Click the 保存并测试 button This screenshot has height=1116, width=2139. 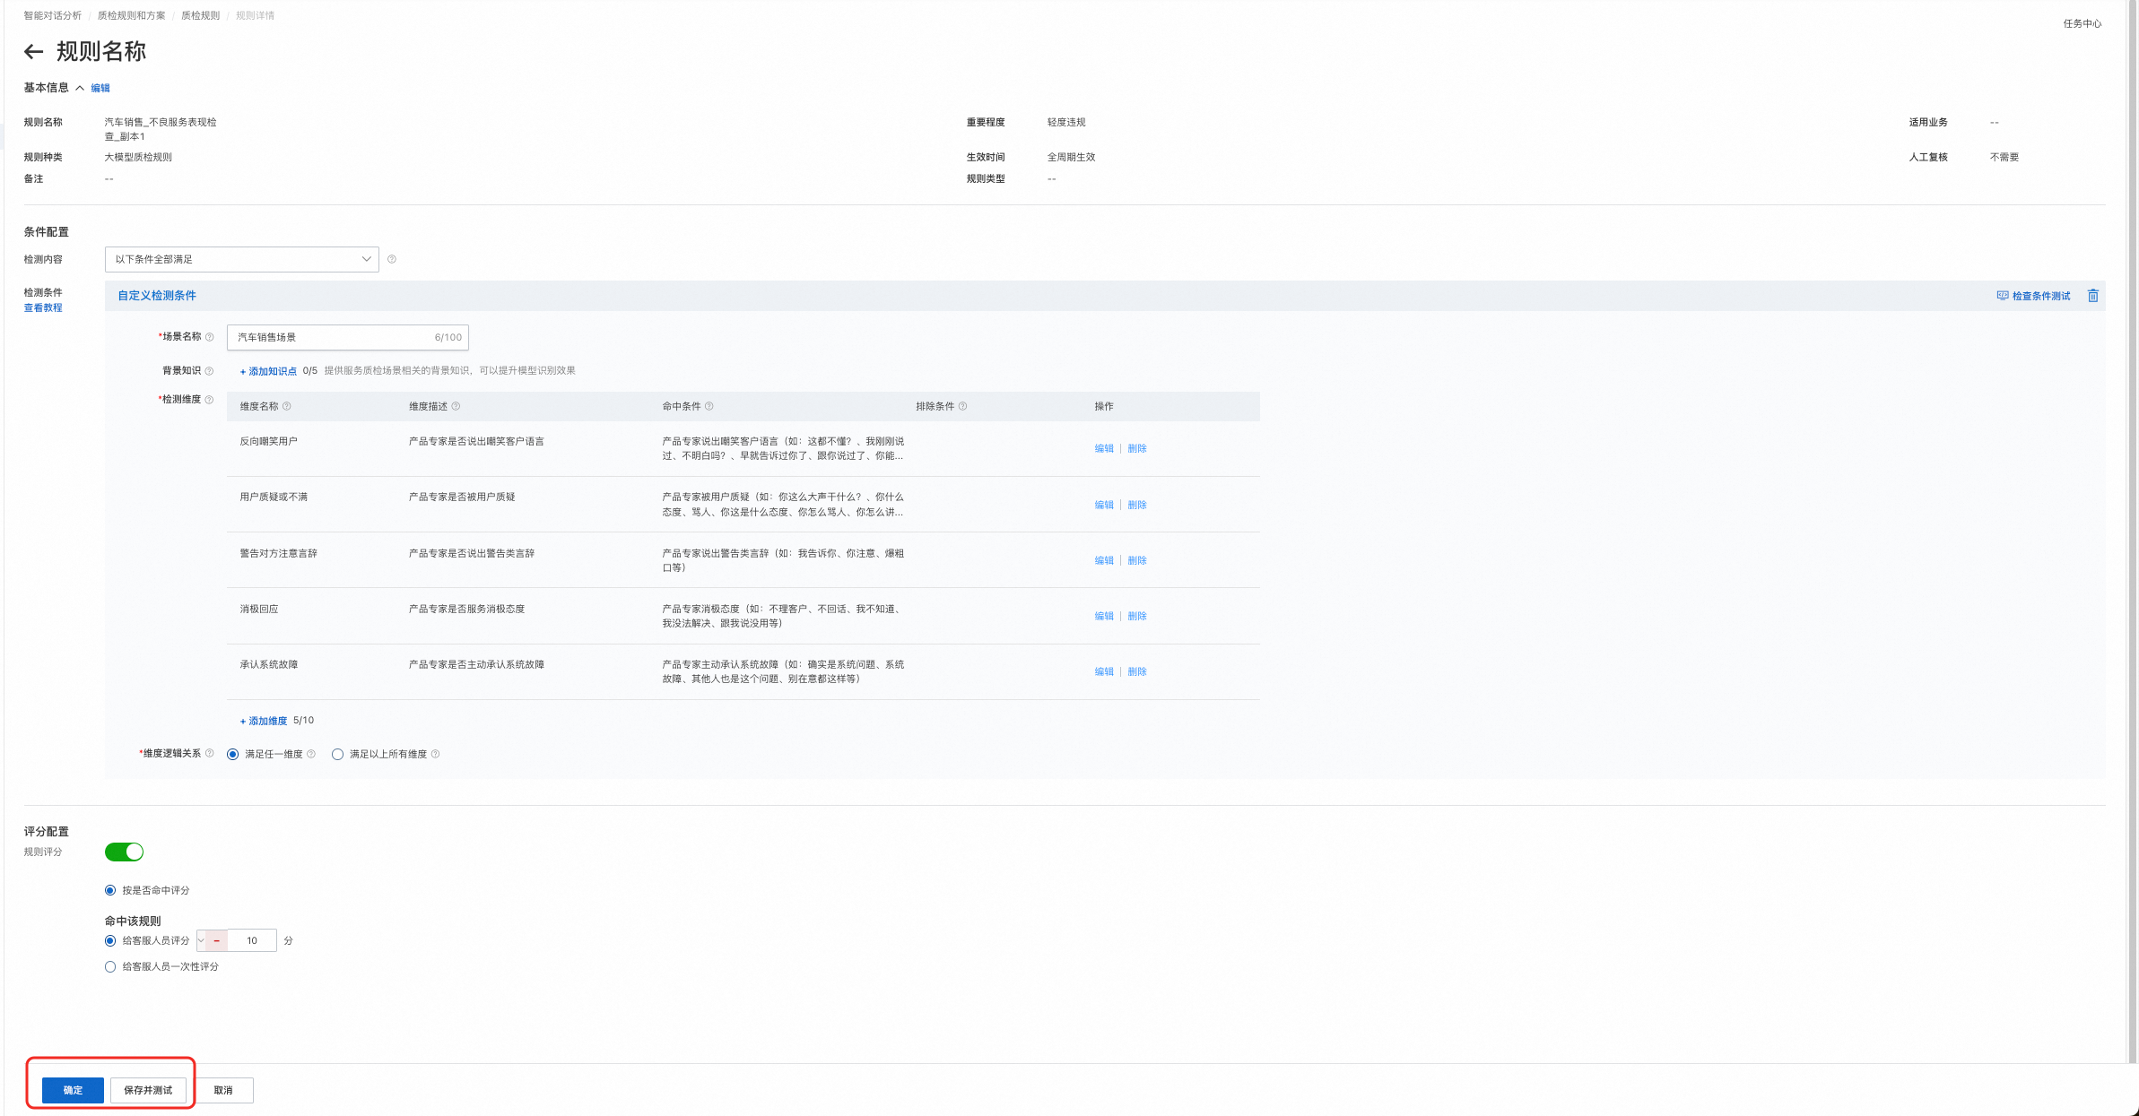click(148, 1090)
